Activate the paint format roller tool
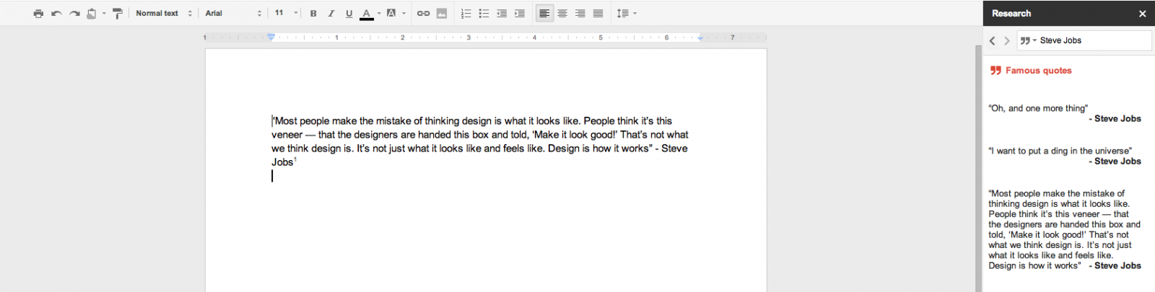 [x=118, y=14]
